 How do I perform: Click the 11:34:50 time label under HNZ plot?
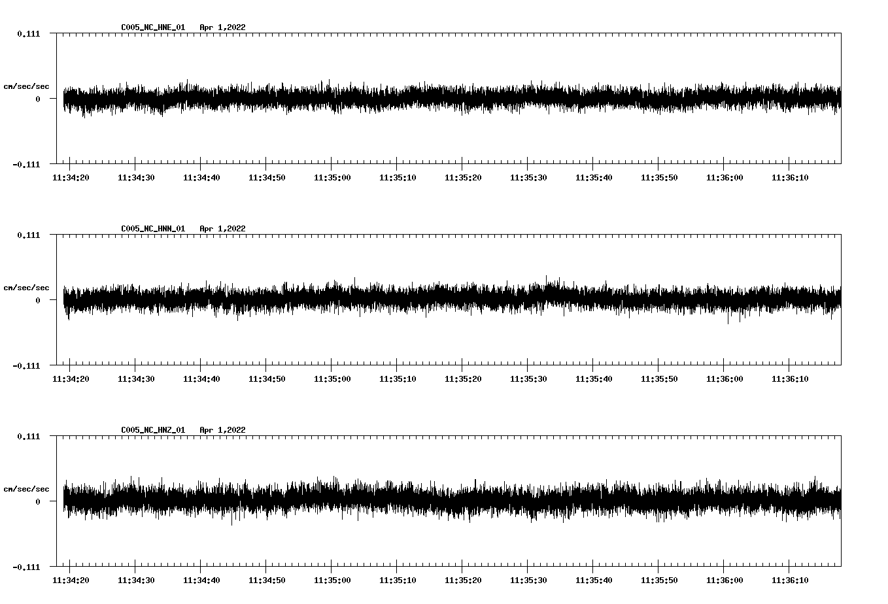click(x=267, y=580)
